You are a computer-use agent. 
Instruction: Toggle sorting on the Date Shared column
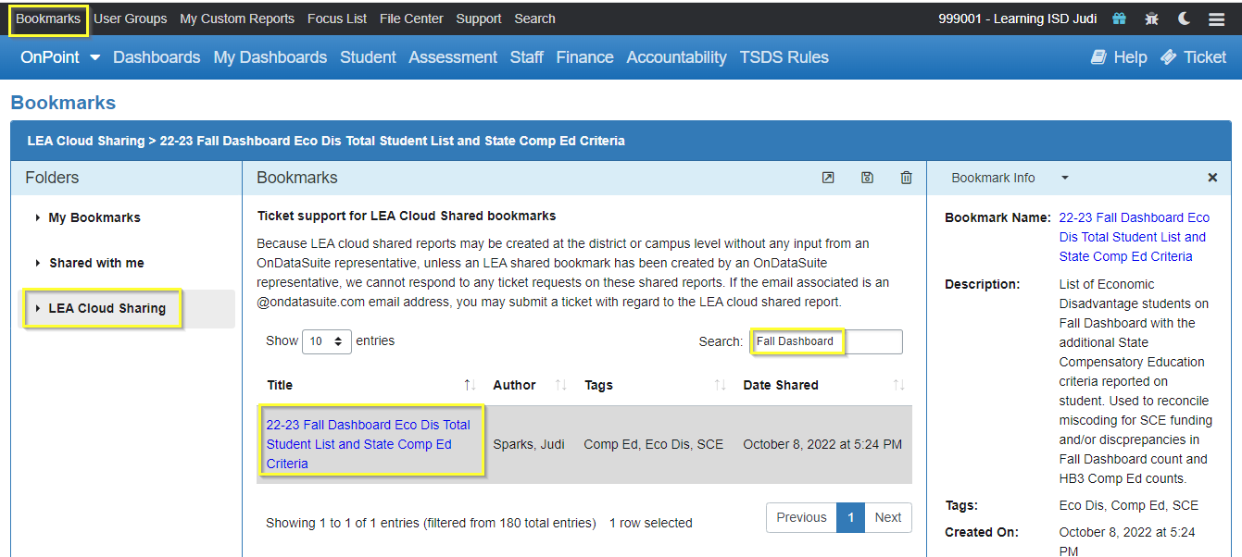click(897, 384)
